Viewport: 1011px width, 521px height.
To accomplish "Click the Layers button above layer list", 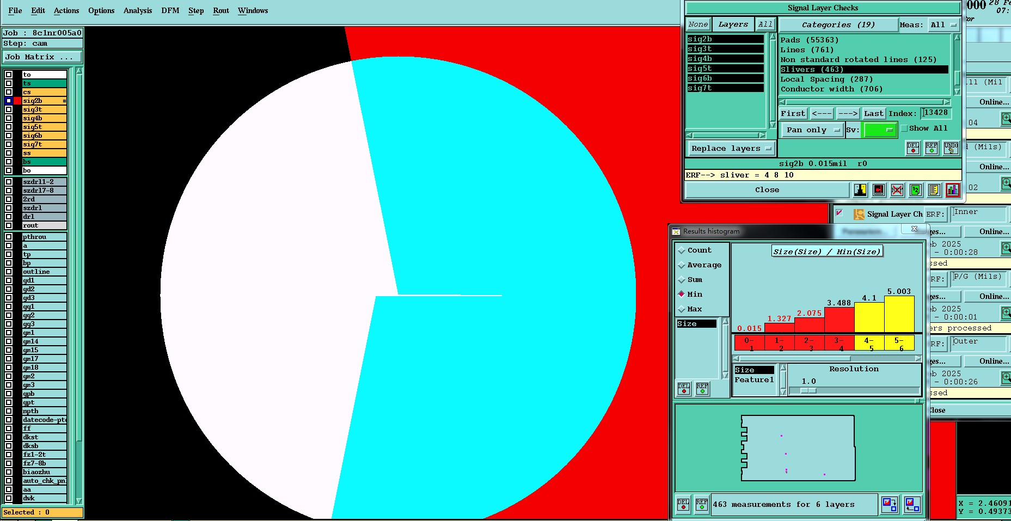I will [733, 24].
